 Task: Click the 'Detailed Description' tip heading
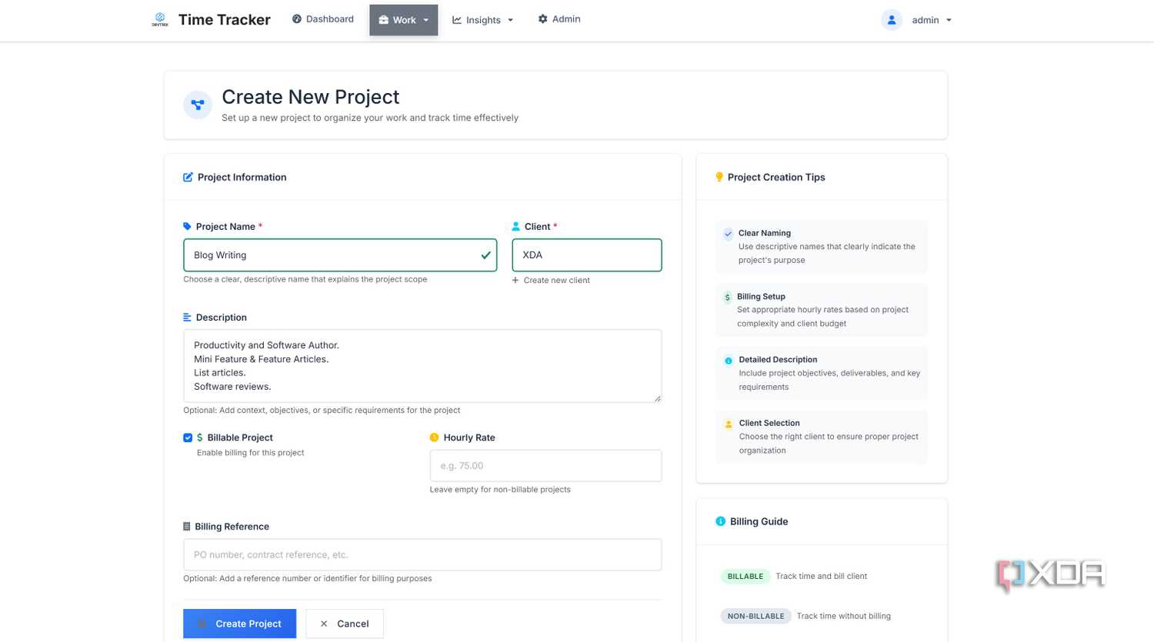tap(778, 359)
